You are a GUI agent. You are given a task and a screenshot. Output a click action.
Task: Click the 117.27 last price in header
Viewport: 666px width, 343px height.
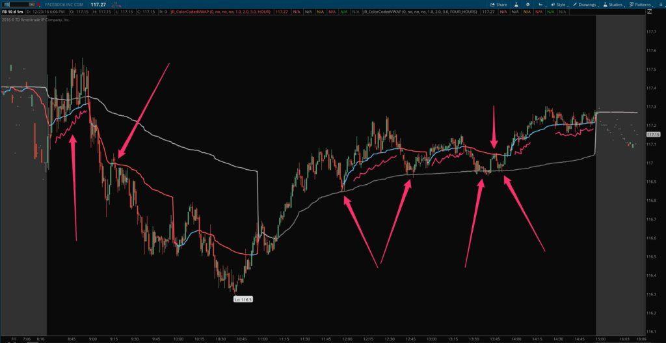(x=98, y=5)
